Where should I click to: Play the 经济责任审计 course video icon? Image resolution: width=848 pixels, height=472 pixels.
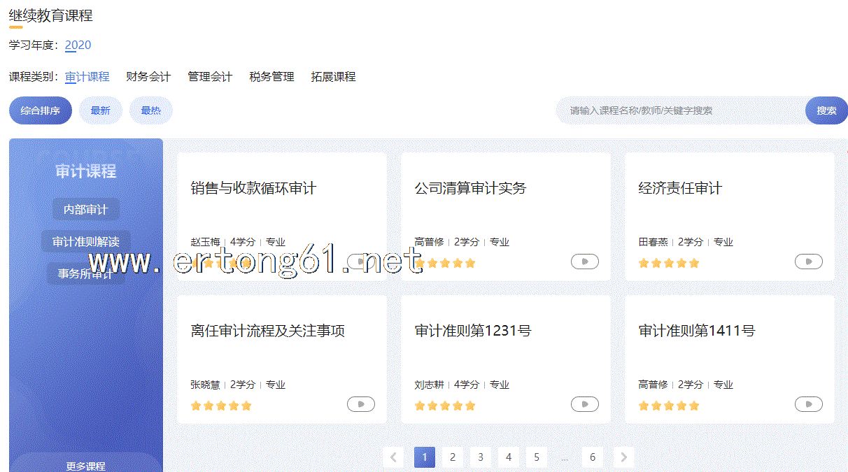[808, 262]
